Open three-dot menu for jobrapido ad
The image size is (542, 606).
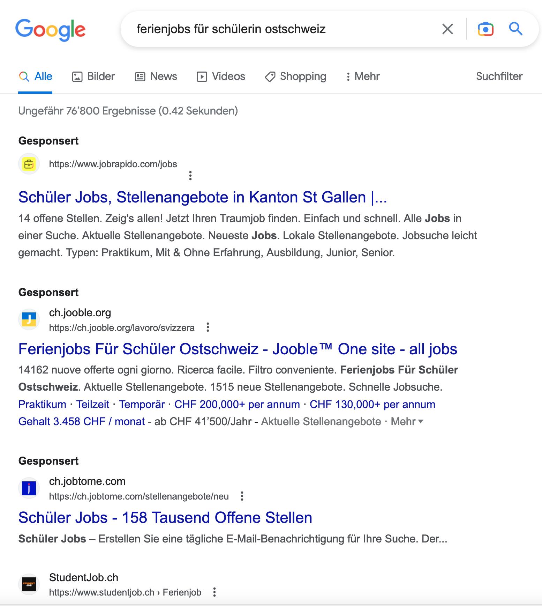(190, 175)
